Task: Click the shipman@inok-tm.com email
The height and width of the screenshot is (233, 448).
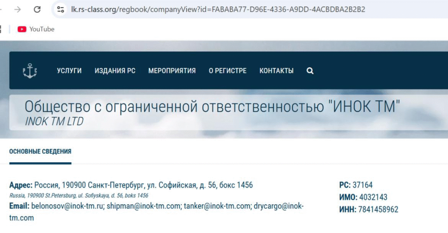Action: (143, 206)
